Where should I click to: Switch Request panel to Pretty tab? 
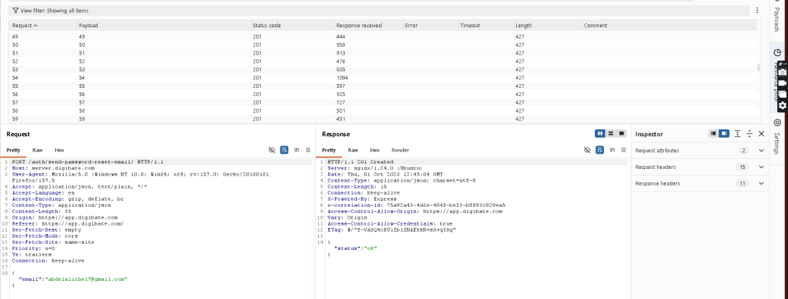[13, 150]
